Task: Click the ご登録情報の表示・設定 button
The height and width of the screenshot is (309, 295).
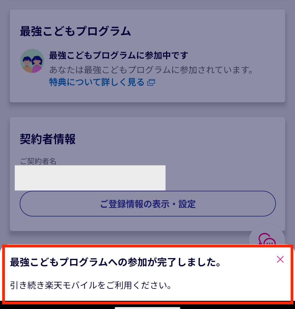Action: [148, 204]
